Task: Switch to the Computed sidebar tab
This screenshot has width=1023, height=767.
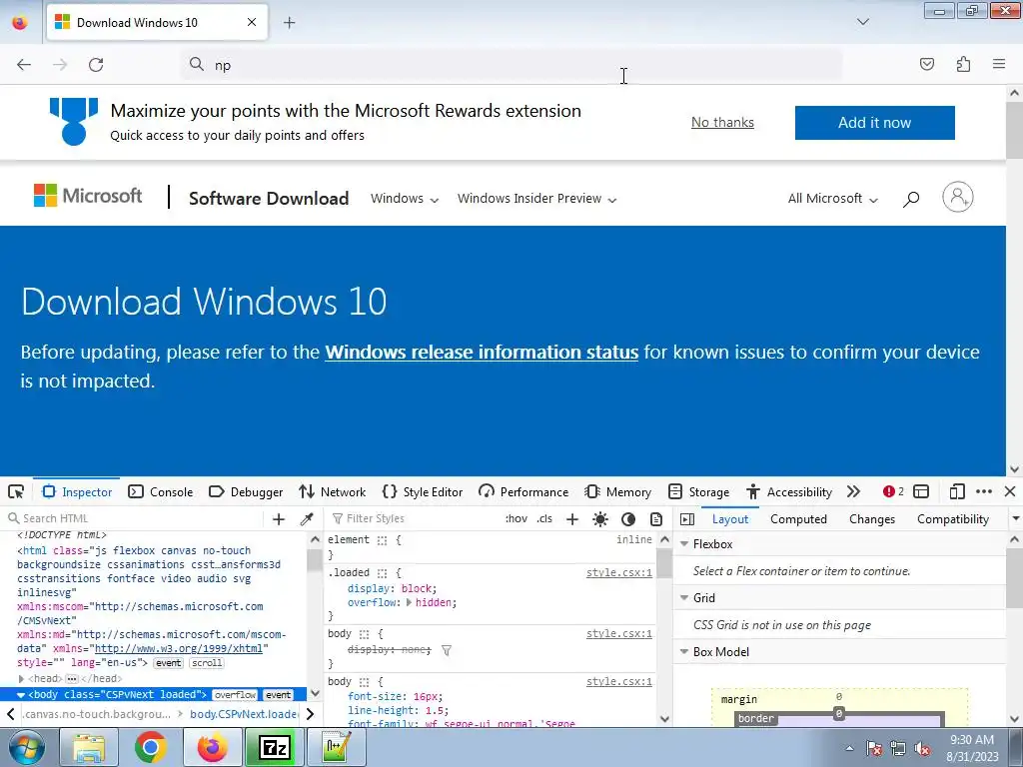Action: (x=798, y=519)
